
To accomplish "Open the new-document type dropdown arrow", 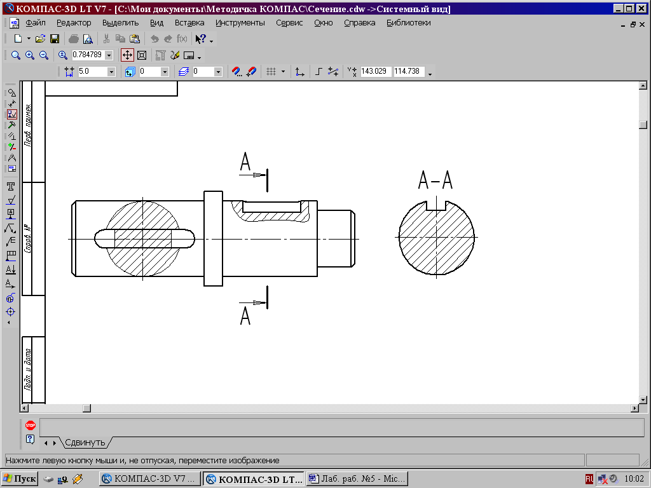I will point(29,39).
